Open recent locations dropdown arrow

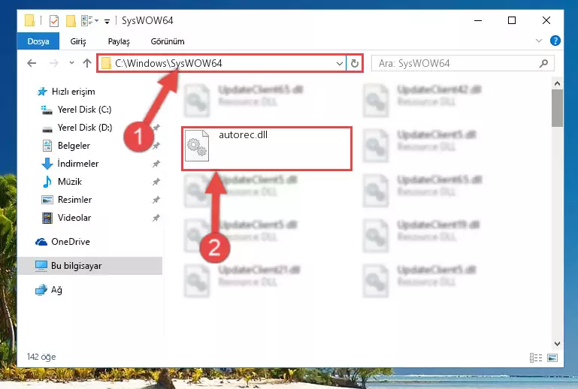tap(71, 63)
